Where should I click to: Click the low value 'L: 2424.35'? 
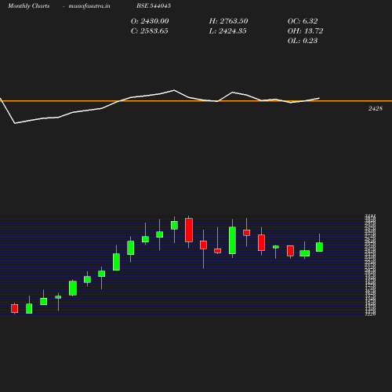227,31
